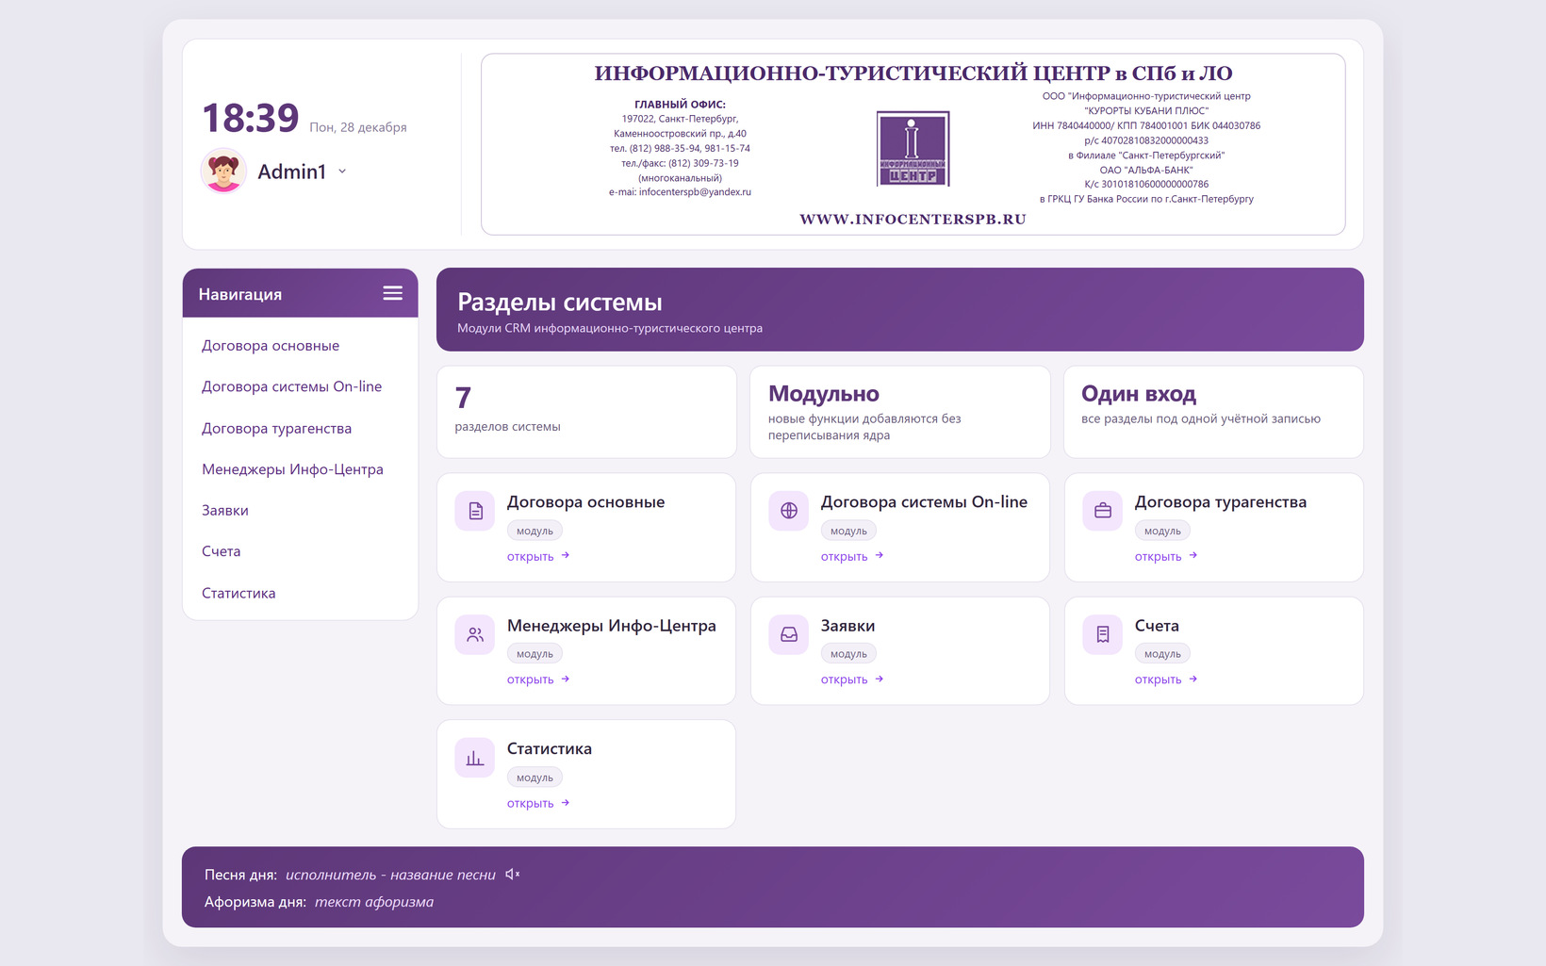The height and width of the screenshot is (966, 1546).
Task: Click the Счета card title
Action: point(1157,626)
